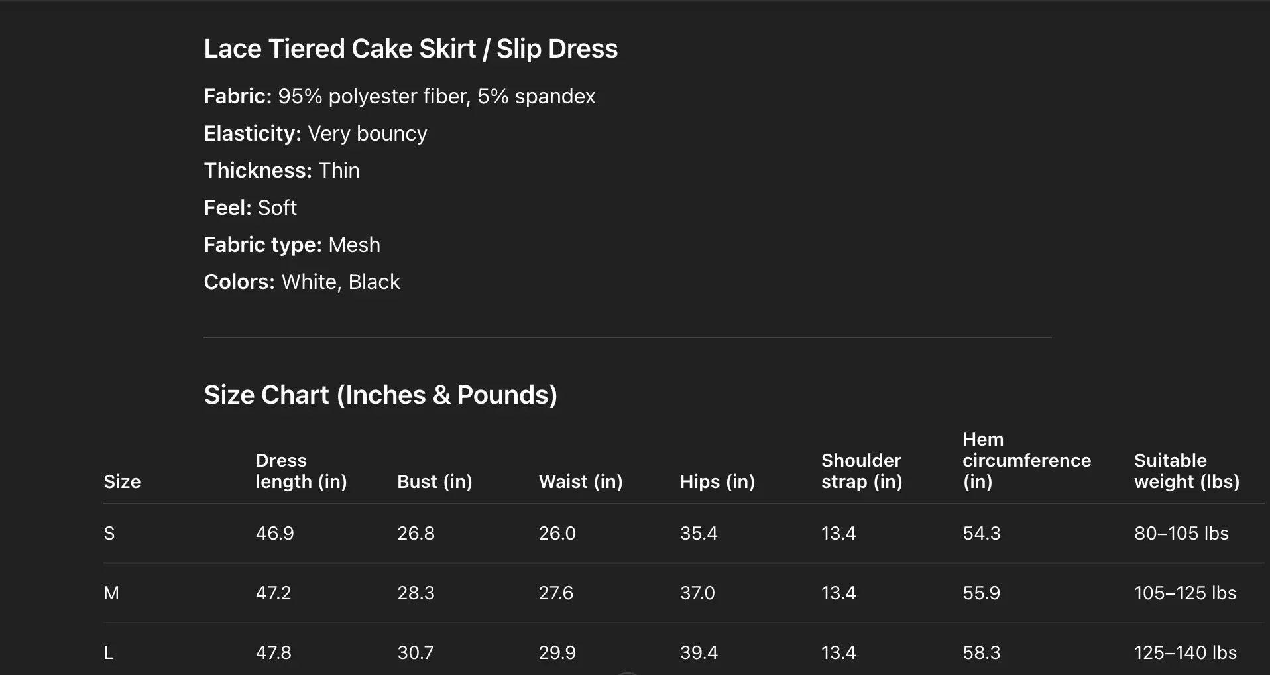Image resolution: width=1270 pixels, height=675 pixels.
Task: Click the "Elasticity: Very bouncy" line
Action: (315, 134)
